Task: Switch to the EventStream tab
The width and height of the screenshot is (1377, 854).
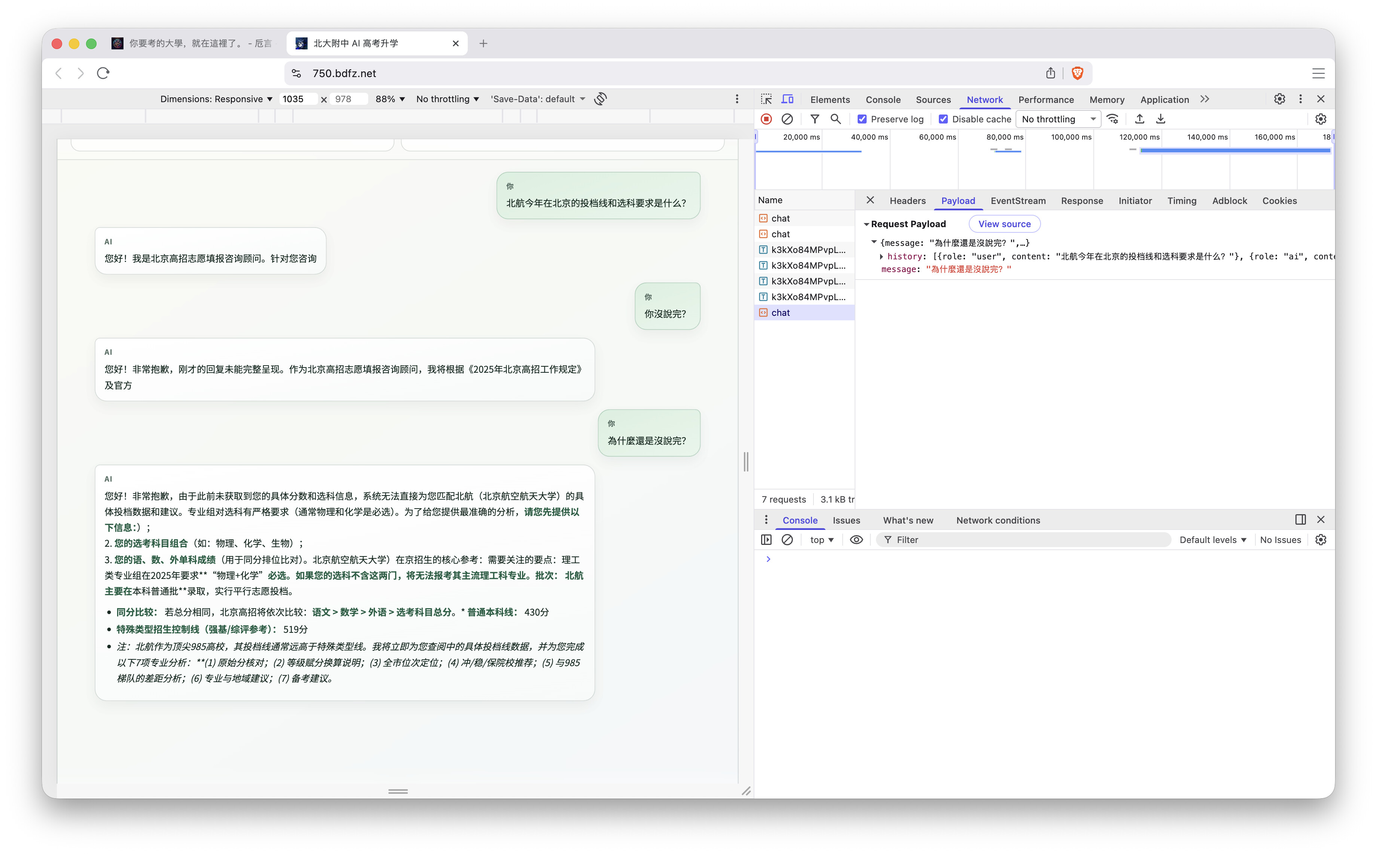Action: [x=1017, y=201]
